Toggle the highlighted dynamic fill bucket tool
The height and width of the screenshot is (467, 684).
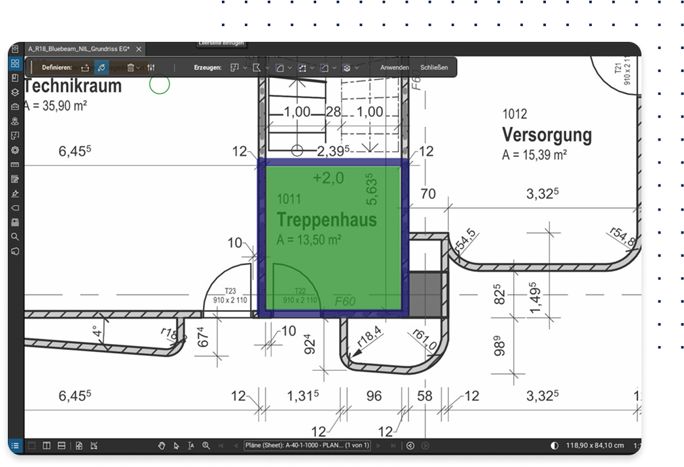tap(101, 67)
